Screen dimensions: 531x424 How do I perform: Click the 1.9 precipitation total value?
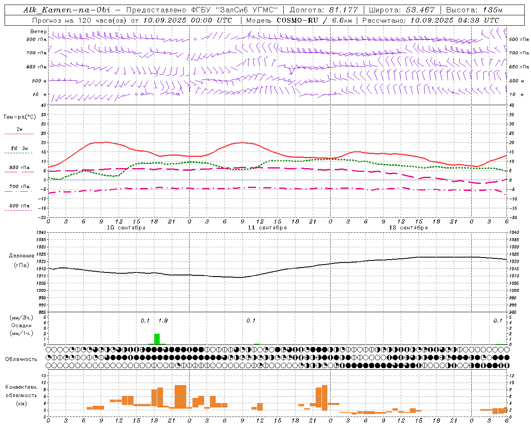coord(163,321)
